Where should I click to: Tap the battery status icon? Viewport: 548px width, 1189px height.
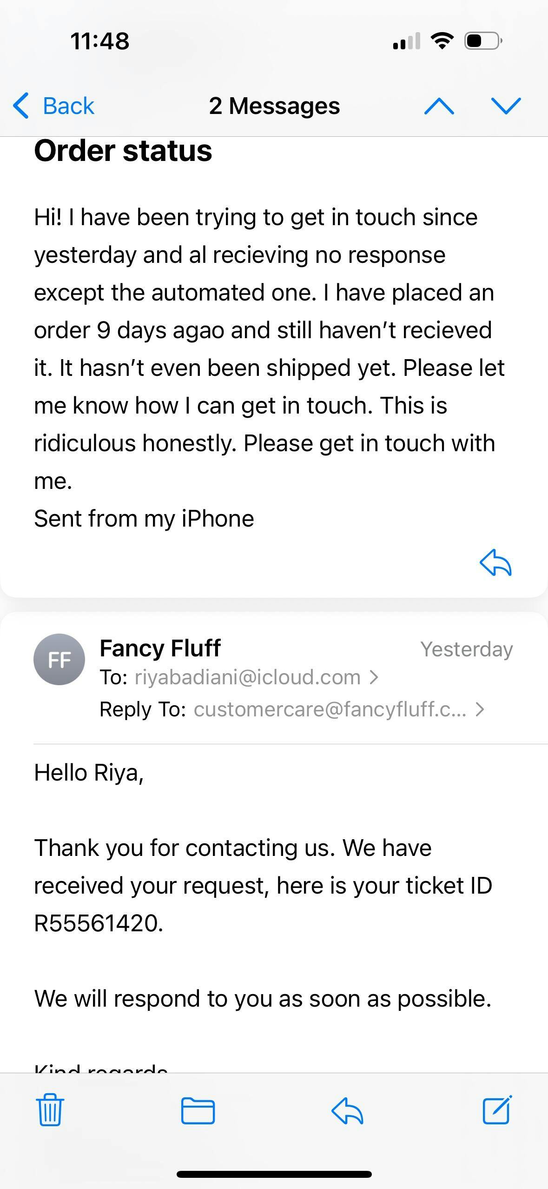click(483, 41)
